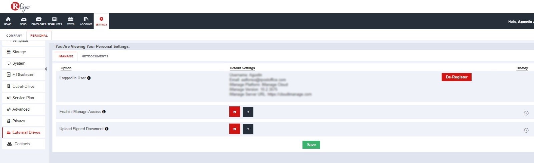View history for Enable iManage Access
The height and width of the screenshot is (163, 534).
(x=526, y=113)
